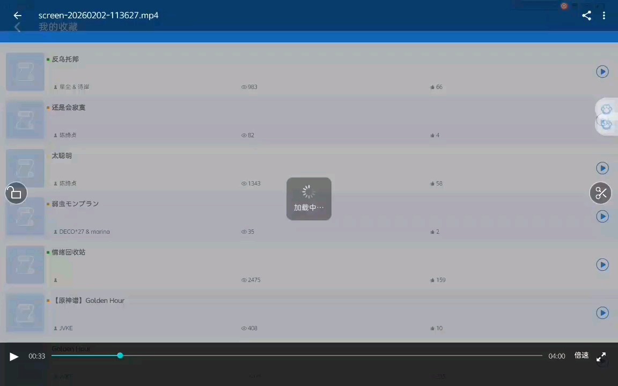Viewport: 618px width, 386px height.
Task: Share the video using the share icon
Action: pos(586,16)
